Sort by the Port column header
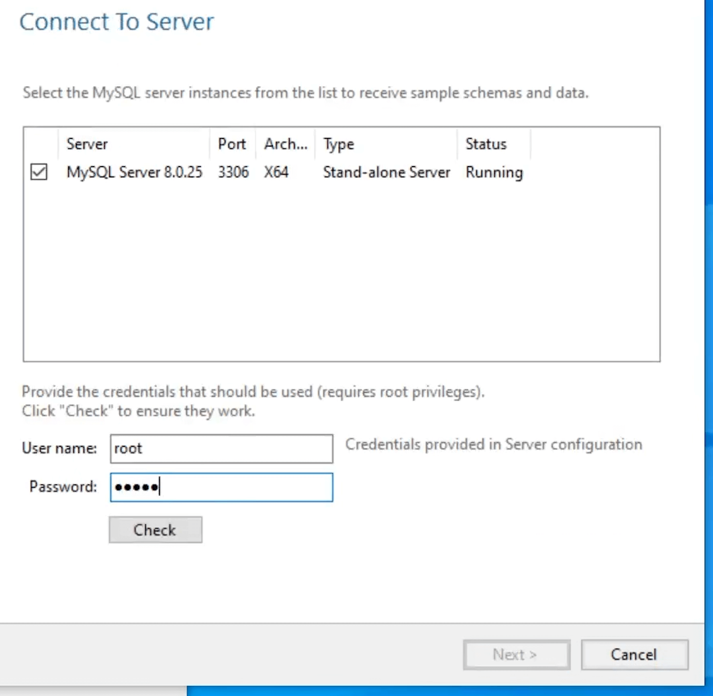 point(232,144)
